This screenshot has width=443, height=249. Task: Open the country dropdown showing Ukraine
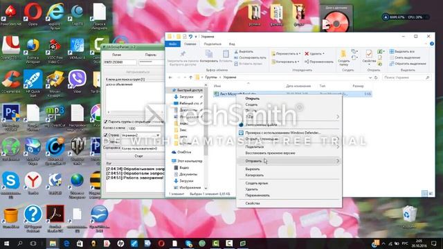click(x=141, y=136)
